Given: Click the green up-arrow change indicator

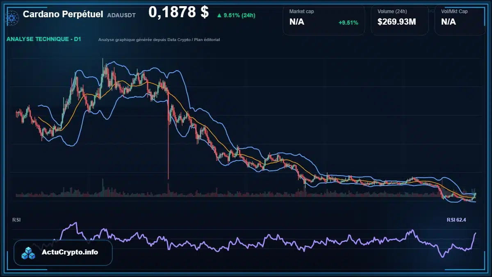Looking at the screenshot, I should coord(219,16).
